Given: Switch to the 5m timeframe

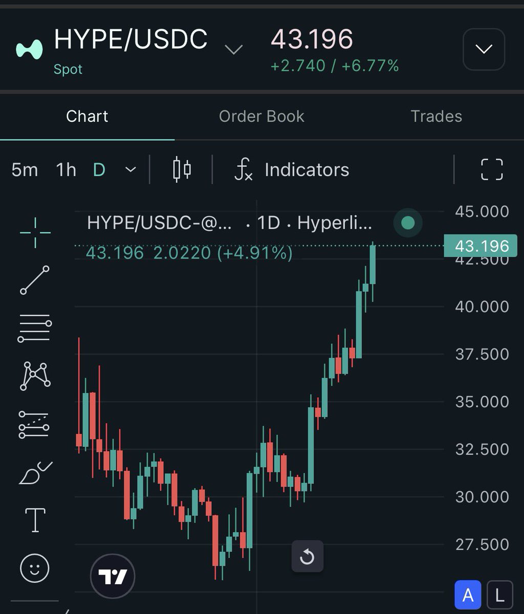Looking at the screenshot, I should tap(25, 169).
